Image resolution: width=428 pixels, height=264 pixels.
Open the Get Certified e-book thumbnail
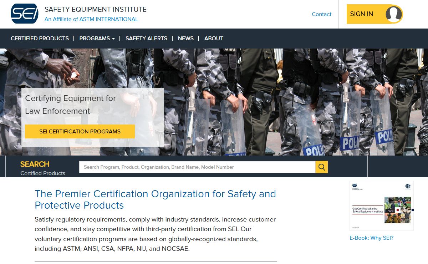tap(382, 206)
